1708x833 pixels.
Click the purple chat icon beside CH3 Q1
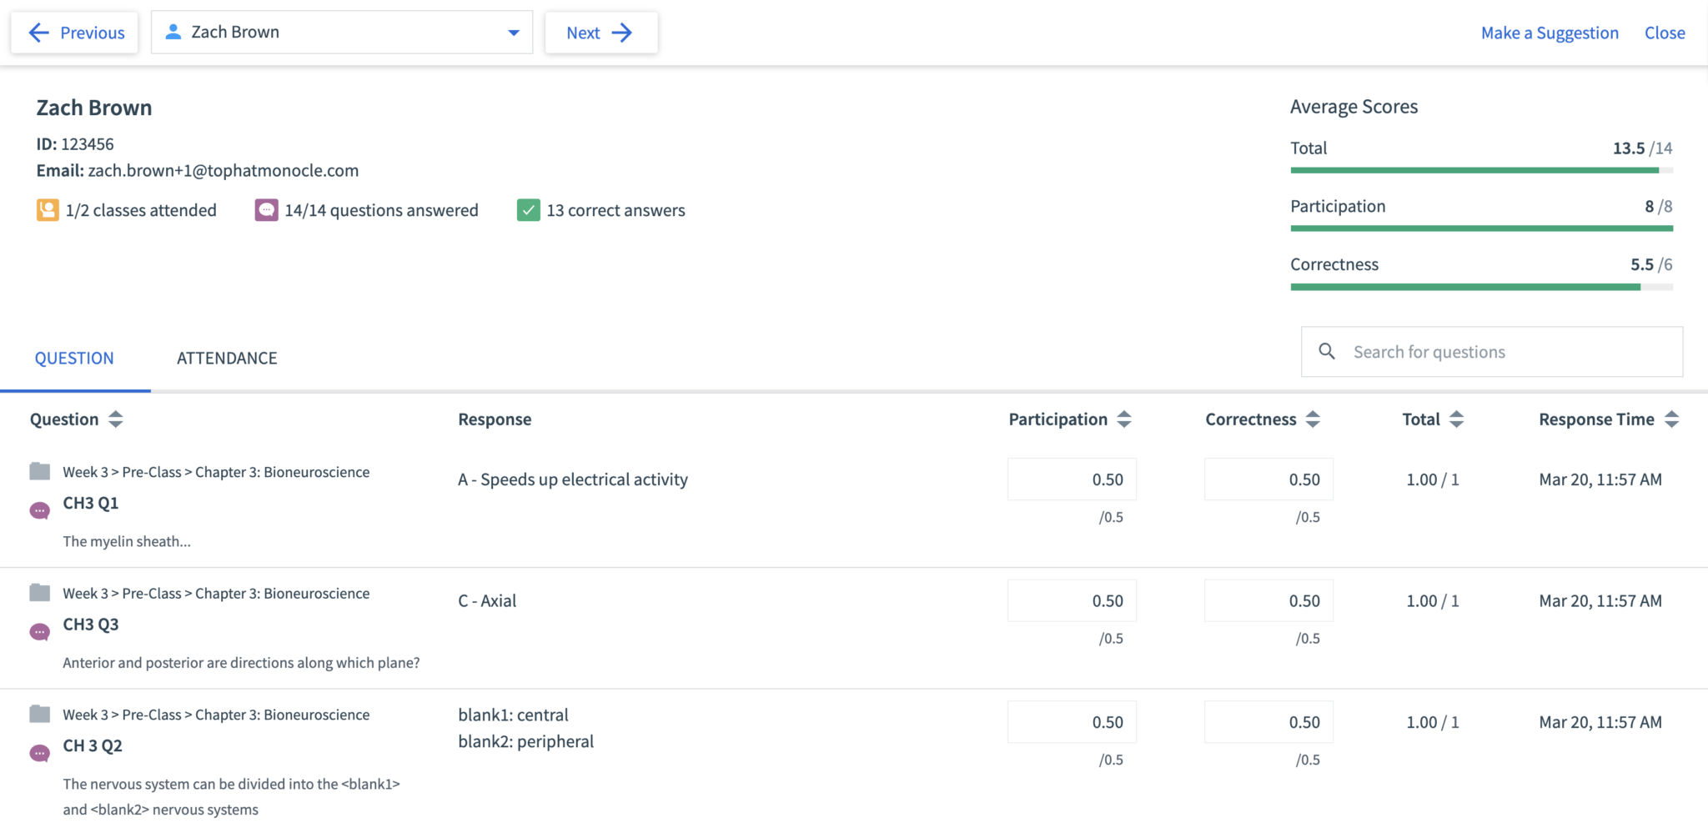coord(40,510)
